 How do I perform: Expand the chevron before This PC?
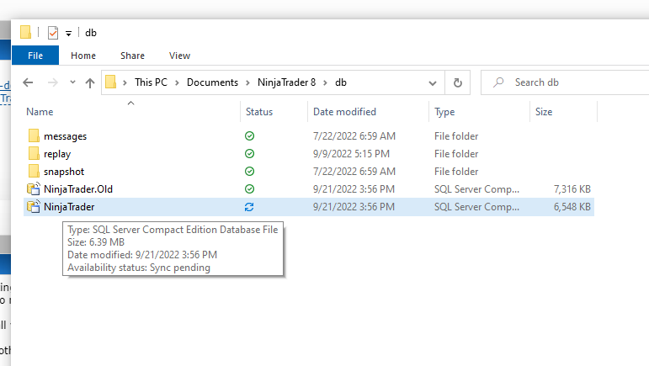[x=125, y=82]
